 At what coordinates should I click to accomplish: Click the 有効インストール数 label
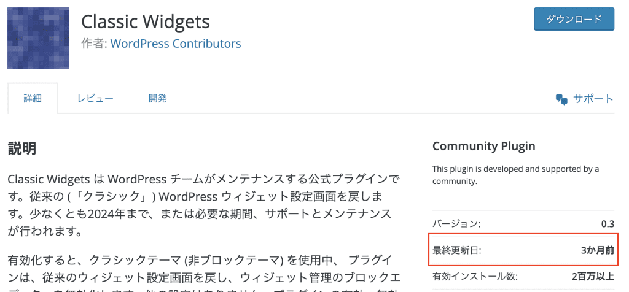[x=475, y=277]
